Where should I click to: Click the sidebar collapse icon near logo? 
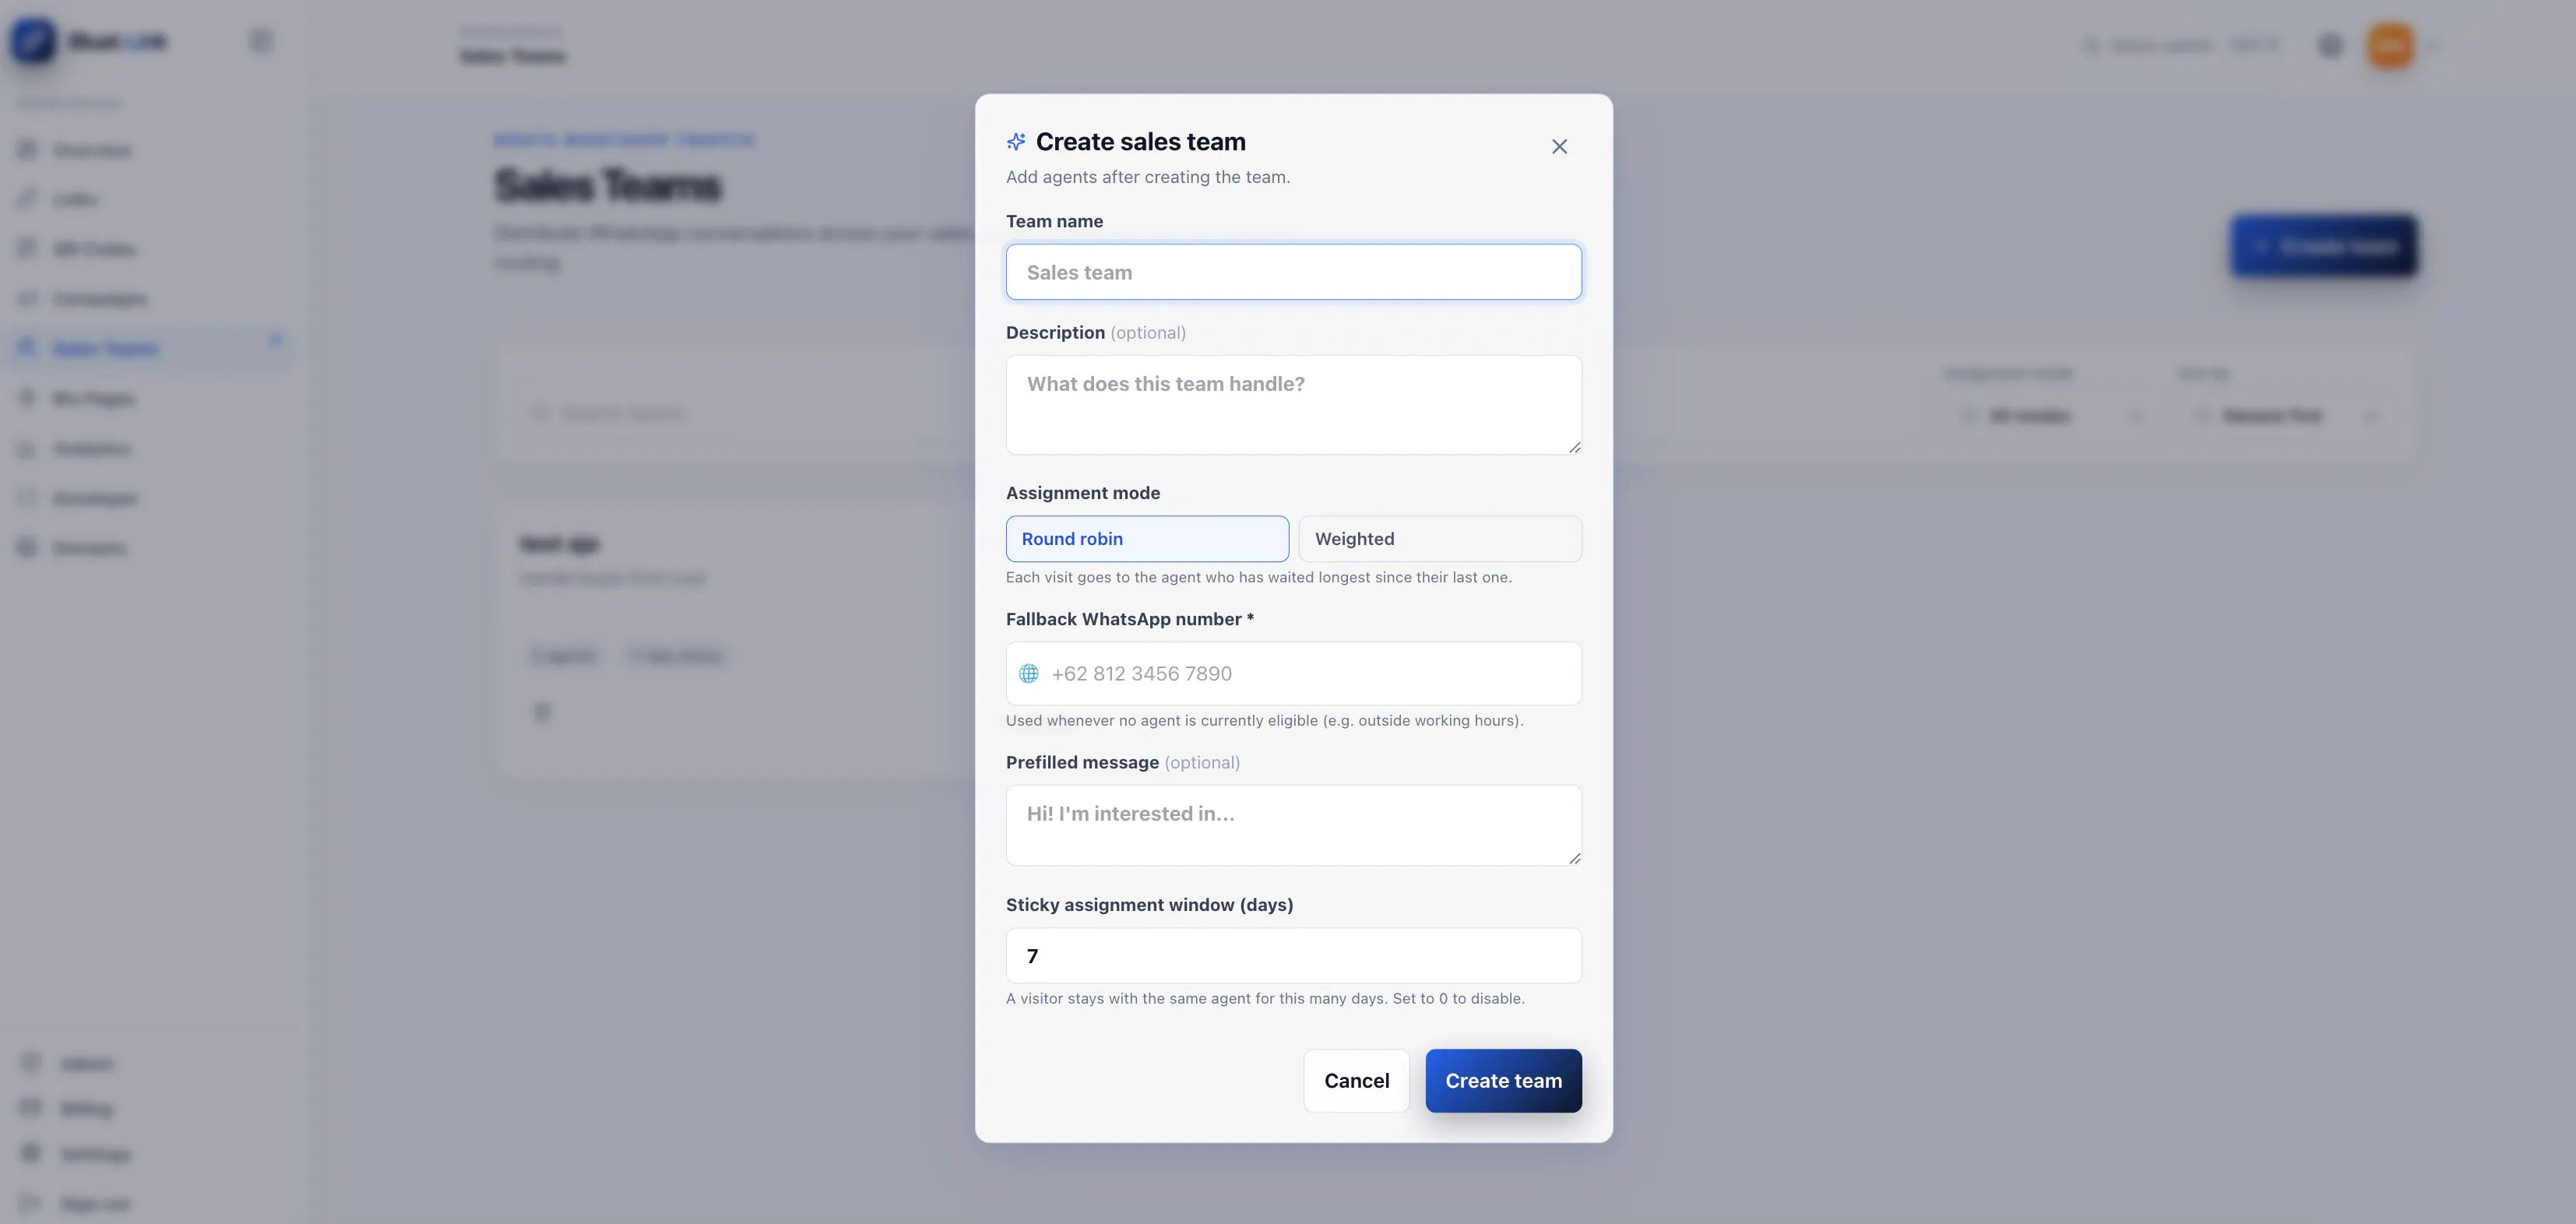pyautogui.click(x=261, y=41)
